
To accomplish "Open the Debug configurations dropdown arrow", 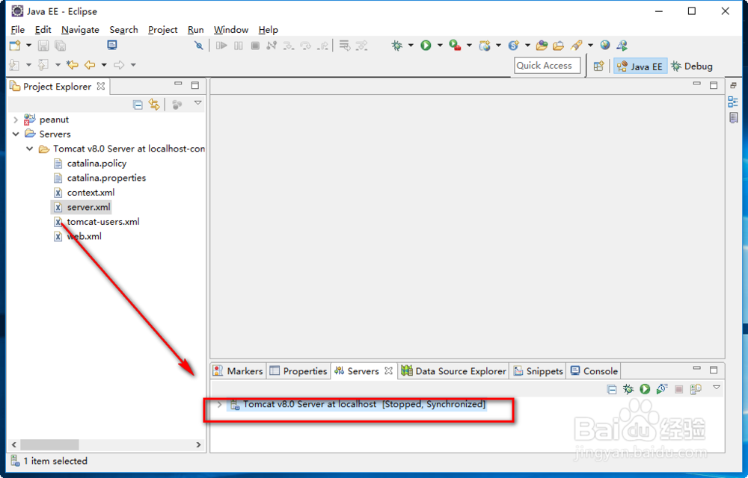I will click(x=411, y=46).
